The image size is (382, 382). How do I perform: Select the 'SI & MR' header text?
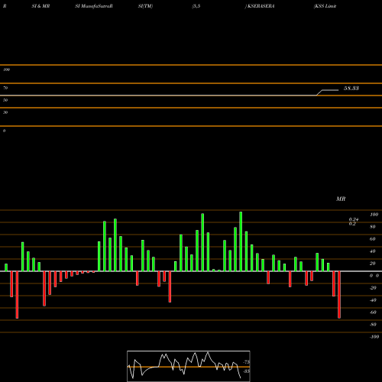(x=40, y=6)
